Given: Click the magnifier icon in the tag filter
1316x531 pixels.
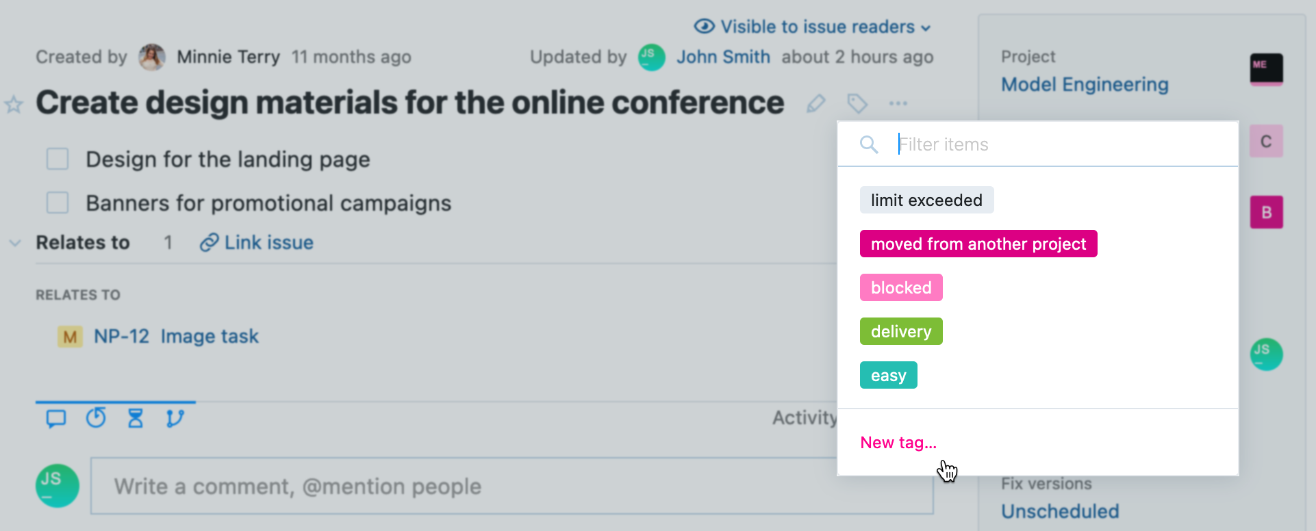Looking at the screenshot, I should click(x=868, y=144).
